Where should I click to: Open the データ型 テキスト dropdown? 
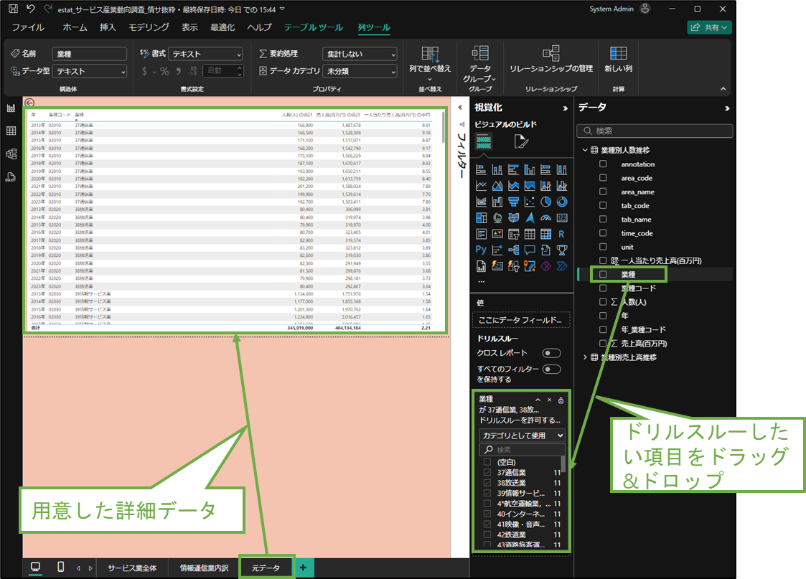[x=90, y=72]
